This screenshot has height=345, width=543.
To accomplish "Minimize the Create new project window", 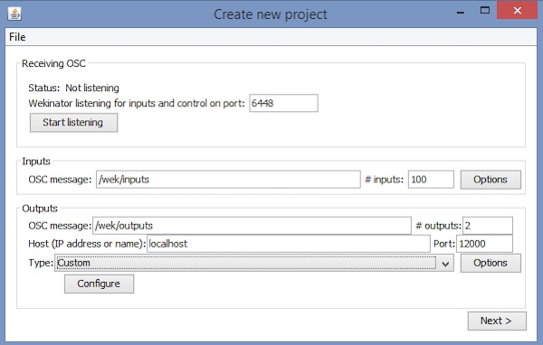I will pos(461,13).
